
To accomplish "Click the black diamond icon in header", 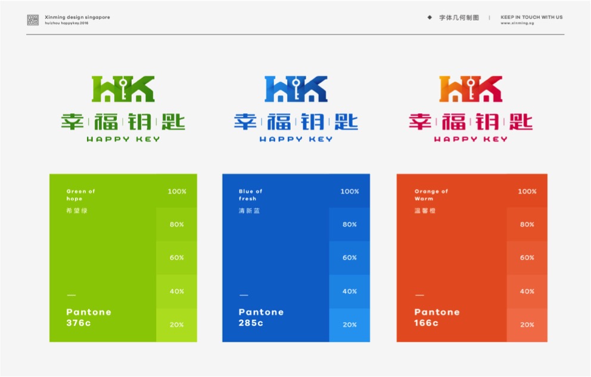I will [430, 17].
